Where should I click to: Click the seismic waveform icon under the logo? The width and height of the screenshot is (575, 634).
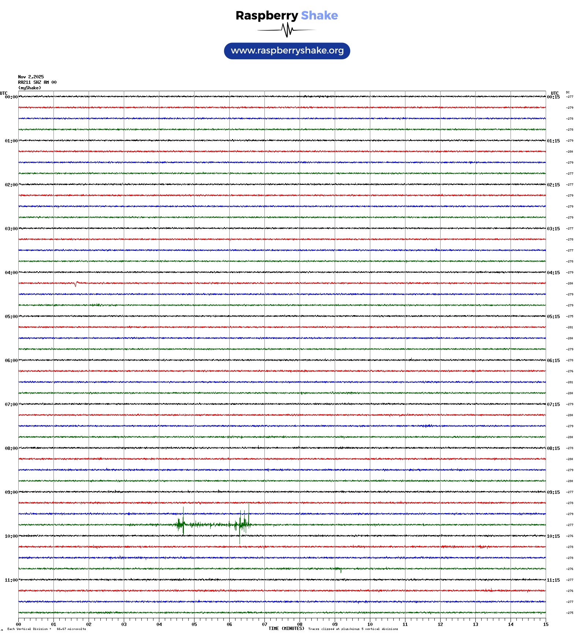tap(286, 30)
